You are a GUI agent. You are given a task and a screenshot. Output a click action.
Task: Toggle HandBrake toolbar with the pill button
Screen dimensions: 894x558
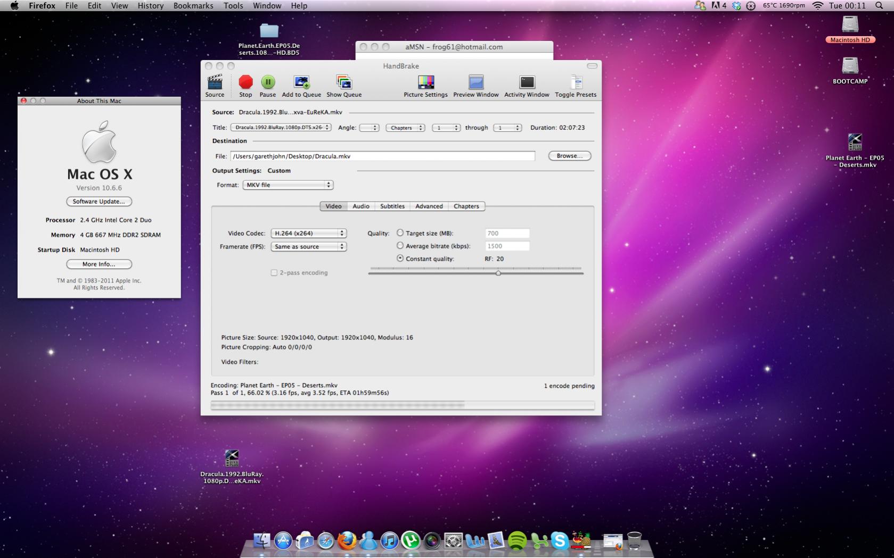pos(592,66)
